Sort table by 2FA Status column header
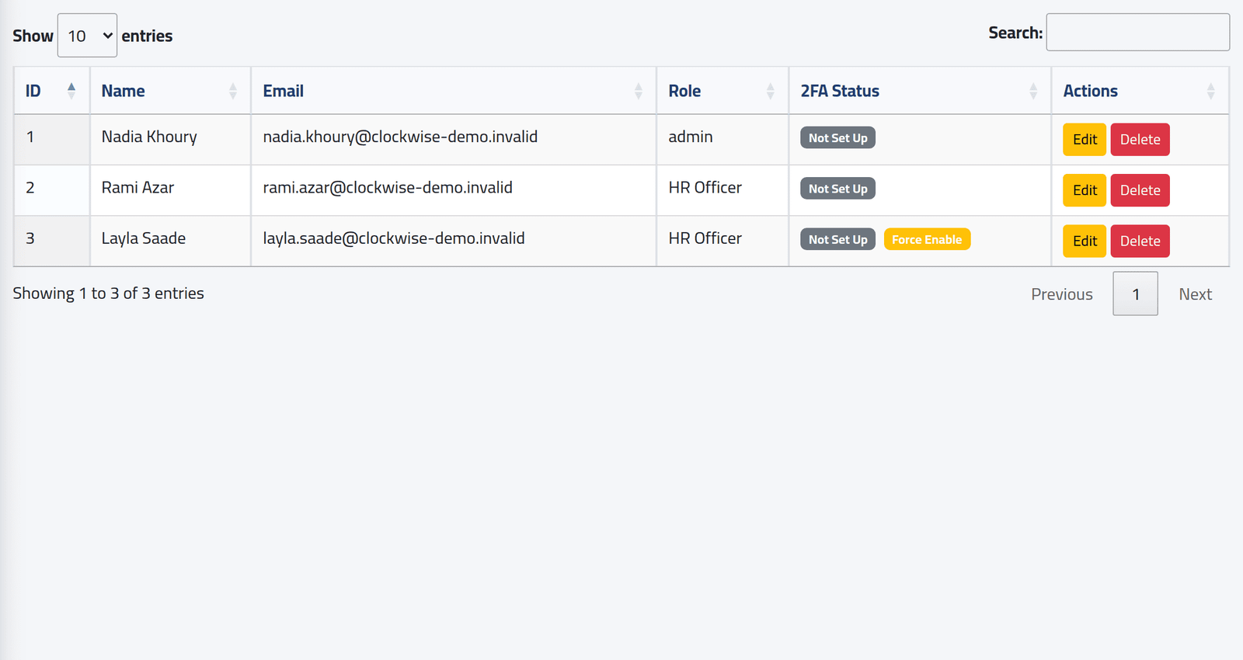This screenshot has width=1243, height=660. click(x=920, y=91)
